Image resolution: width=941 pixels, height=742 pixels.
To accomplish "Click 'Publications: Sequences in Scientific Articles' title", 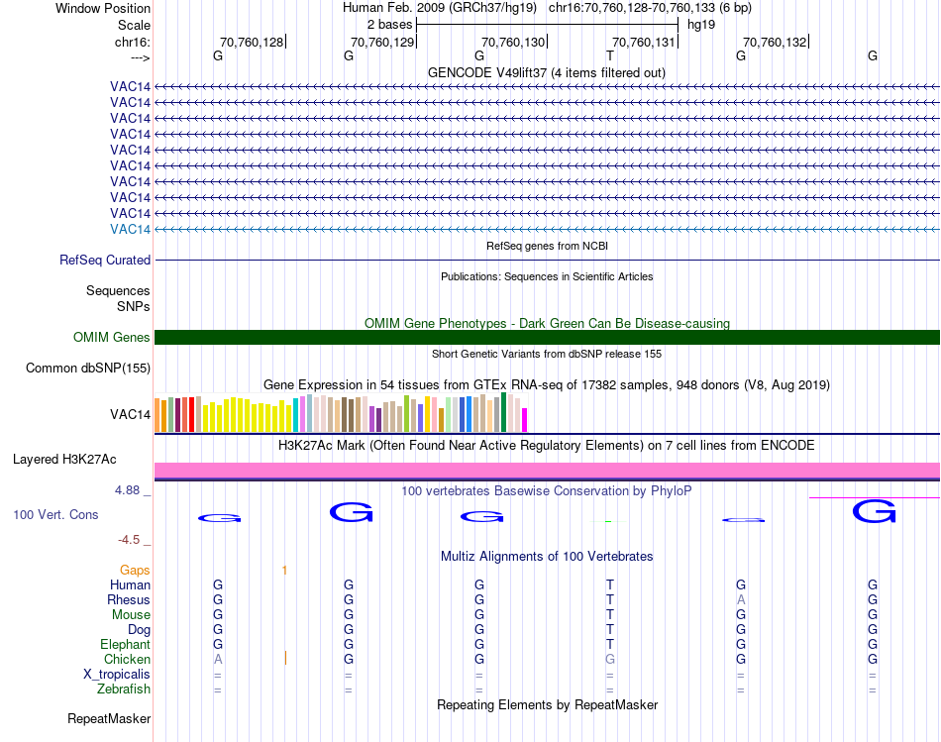I will coord(547,276).
